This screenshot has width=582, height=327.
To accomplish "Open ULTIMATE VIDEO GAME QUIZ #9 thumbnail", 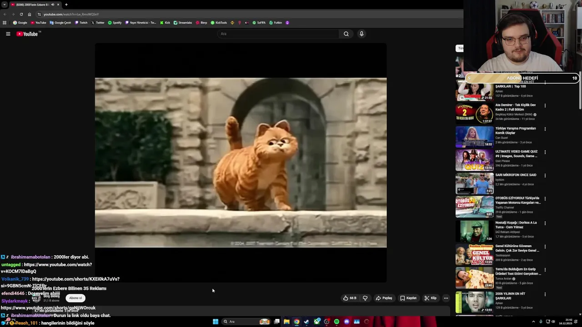I will point(474,160).
